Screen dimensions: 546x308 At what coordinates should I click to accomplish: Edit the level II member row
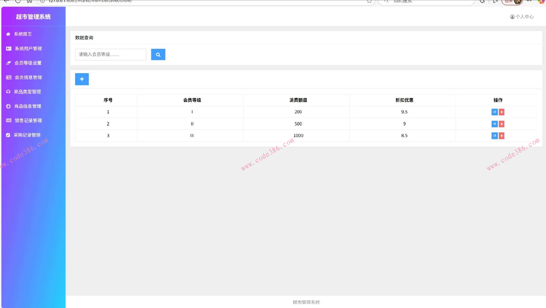pos(495,124)
